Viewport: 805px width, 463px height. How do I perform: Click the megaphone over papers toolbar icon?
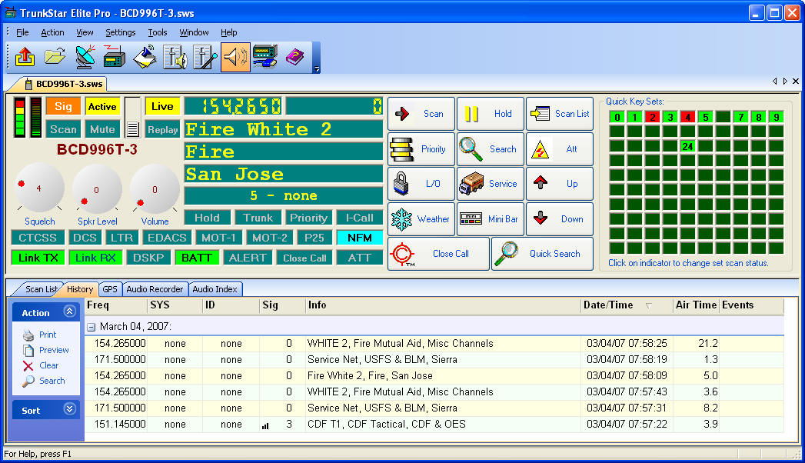[145, 57]
